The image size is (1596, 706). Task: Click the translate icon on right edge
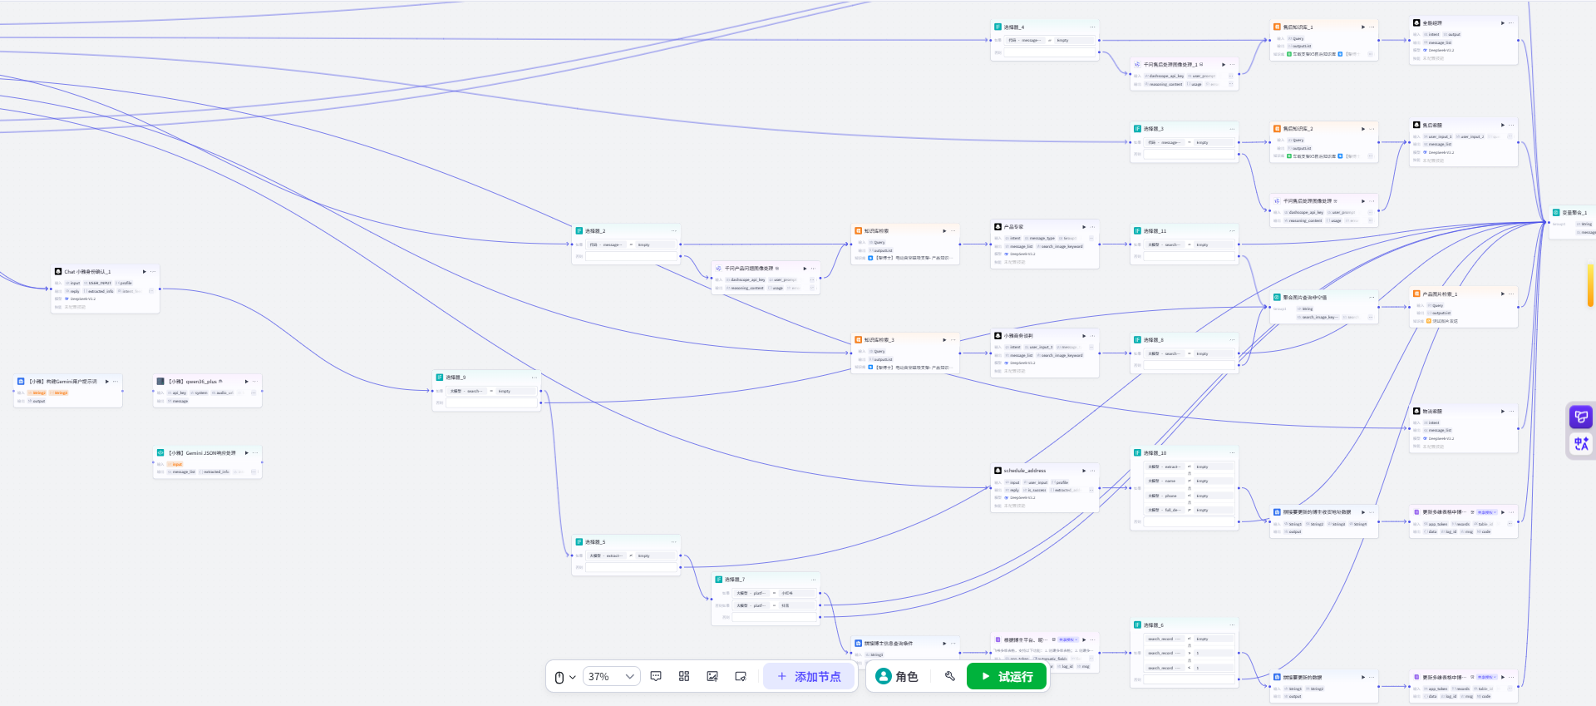pos(1581,444)
